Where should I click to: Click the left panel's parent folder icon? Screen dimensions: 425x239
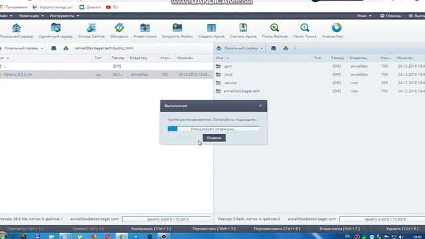66,48
